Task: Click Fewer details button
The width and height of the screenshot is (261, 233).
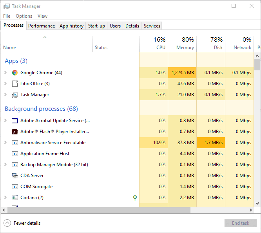Action: point(22,223)
